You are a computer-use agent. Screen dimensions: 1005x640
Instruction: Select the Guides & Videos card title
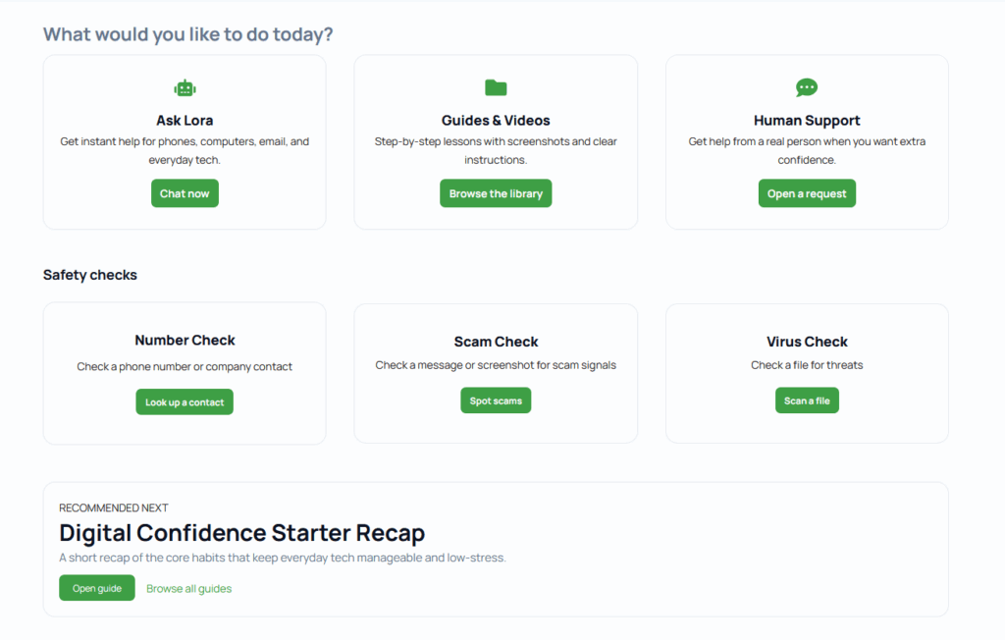(x=496, y=120)
